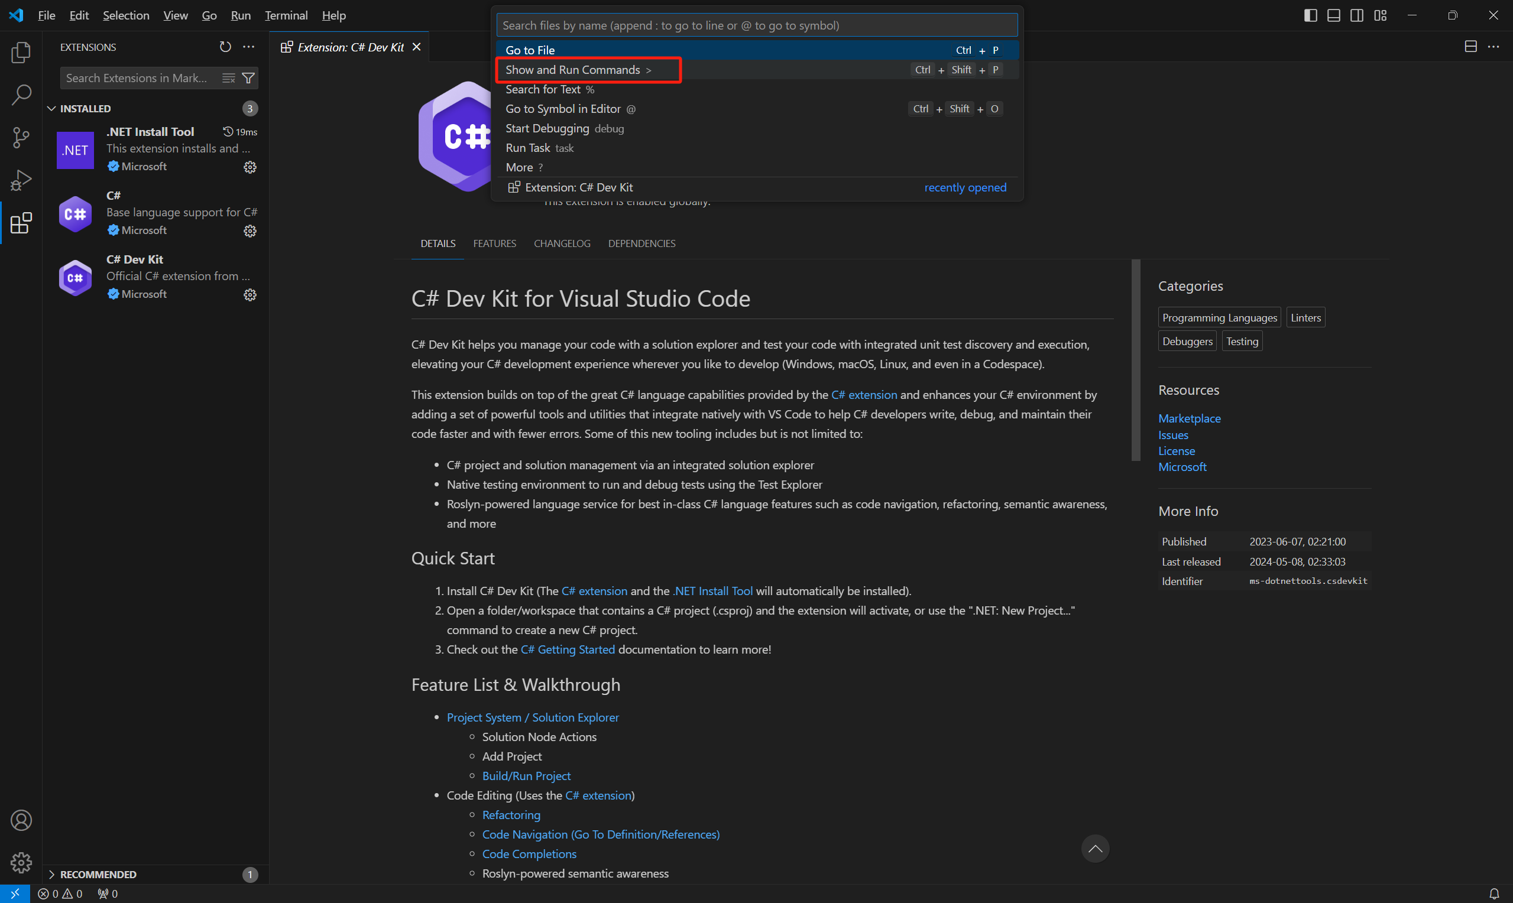Viewport: 1513px width, 903px height.
Task: Select .NET Install Tool in installed list
Action: click(156, 150)
